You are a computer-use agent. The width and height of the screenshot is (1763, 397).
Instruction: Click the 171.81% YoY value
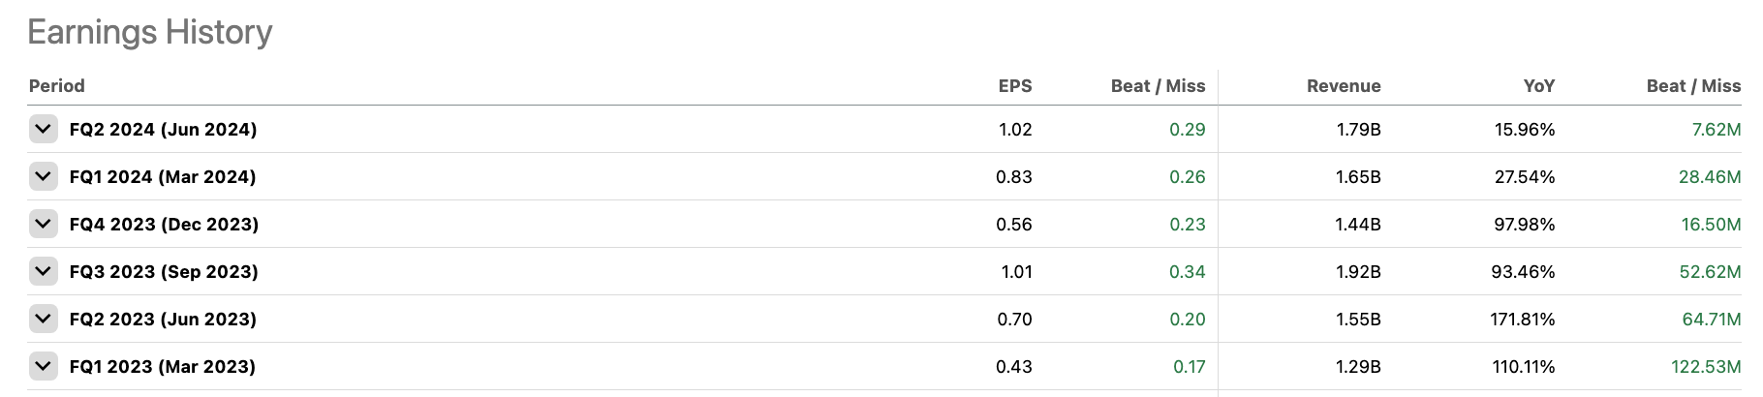1522,320
